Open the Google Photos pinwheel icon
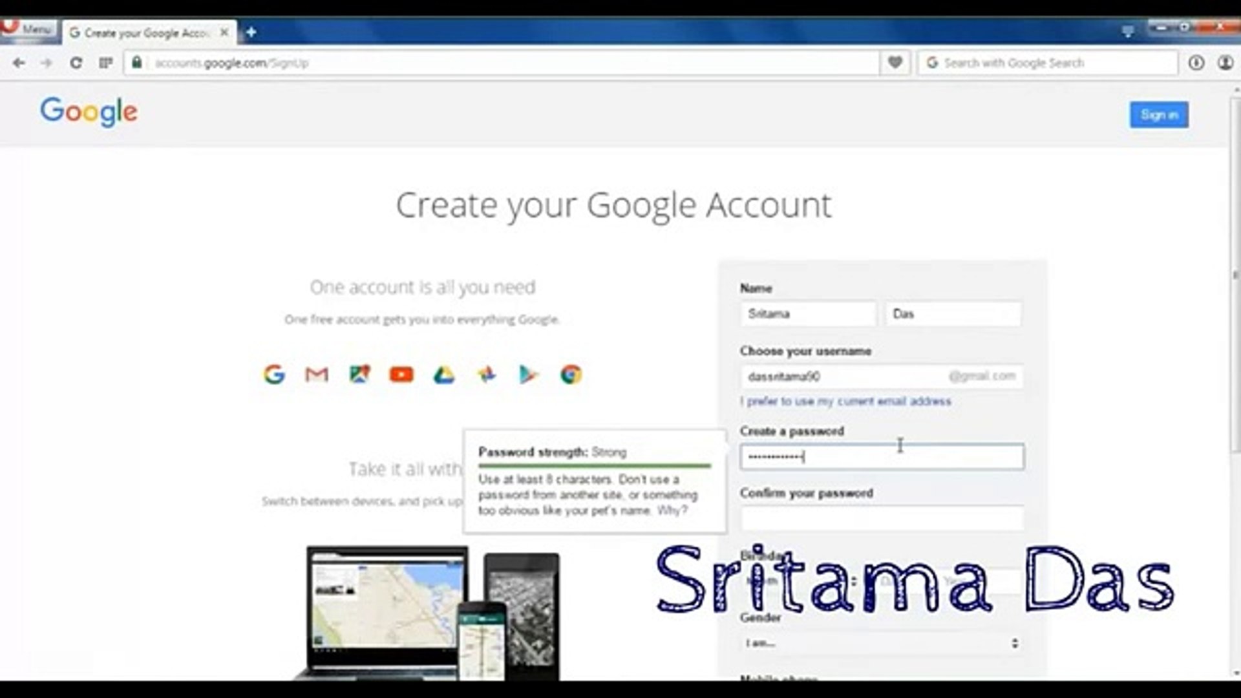1241x698 pixels. [487, 375]
